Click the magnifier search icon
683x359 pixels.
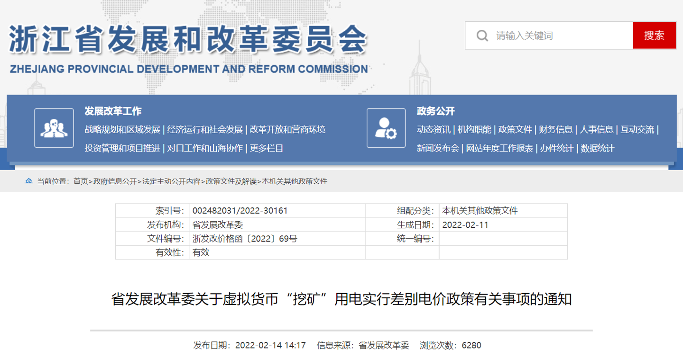click(482, 35)
